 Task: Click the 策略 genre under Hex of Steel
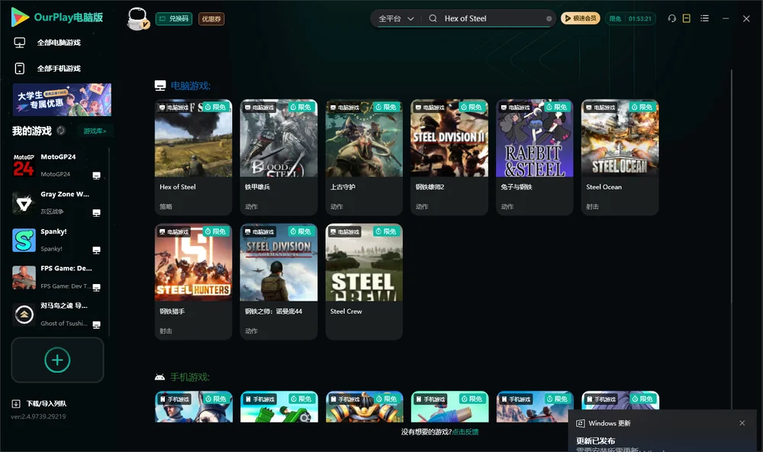click(166, 206)
